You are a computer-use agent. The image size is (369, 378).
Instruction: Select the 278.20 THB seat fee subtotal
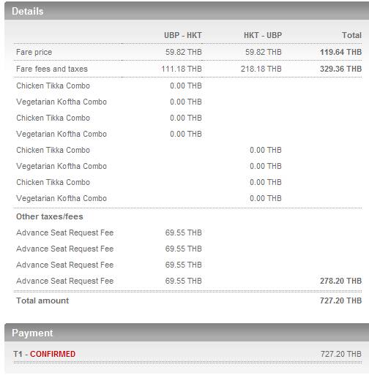pyautogui.click(x=340, y=281)
